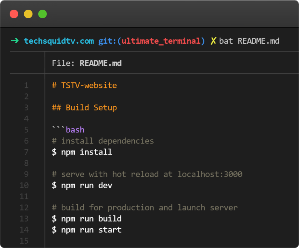Image resolution: width=299 pixels, height=248 pixels.
Task: Click the '$ npm run dev' line
Action: (x=82, y=185)
